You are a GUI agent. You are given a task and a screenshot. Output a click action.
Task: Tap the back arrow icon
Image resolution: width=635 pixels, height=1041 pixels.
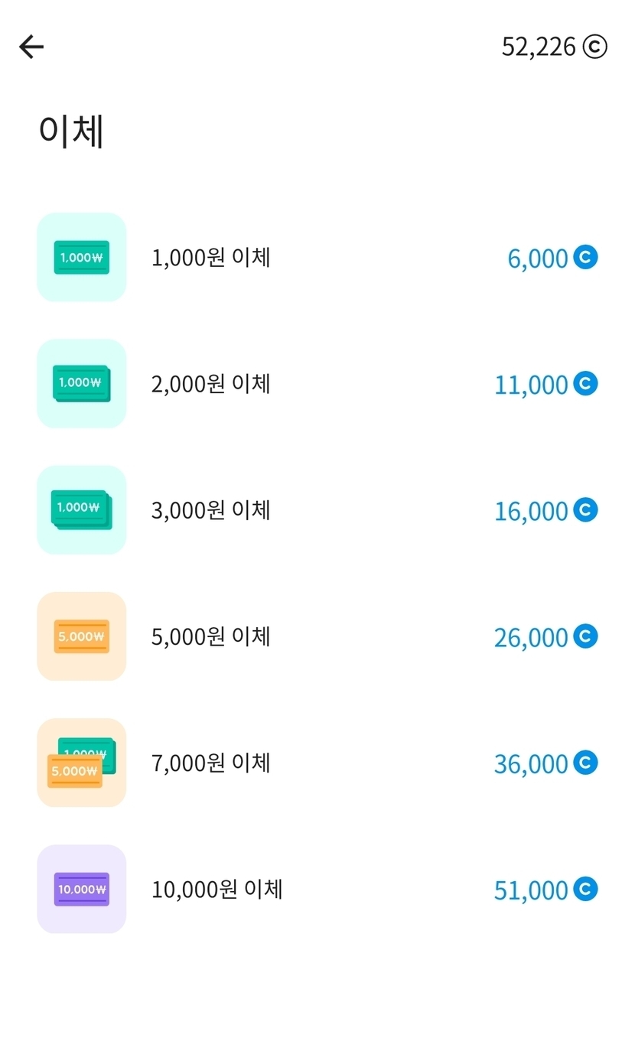(x=31, y=47)
